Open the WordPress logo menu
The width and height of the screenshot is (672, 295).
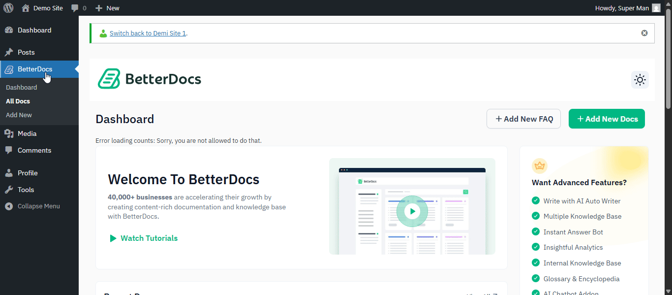pyautogui.click(x=8, y=8)
